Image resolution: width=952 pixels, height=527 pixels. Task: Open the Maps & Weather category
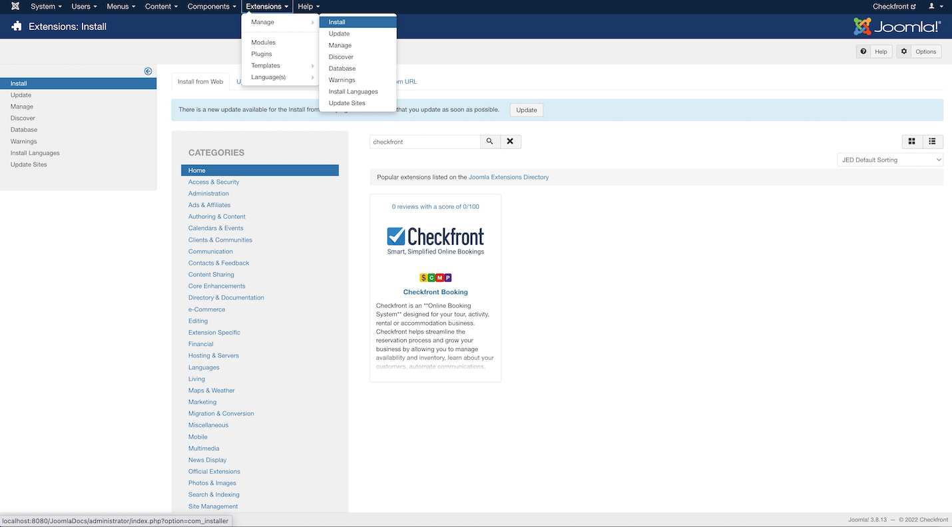(212, 391)
